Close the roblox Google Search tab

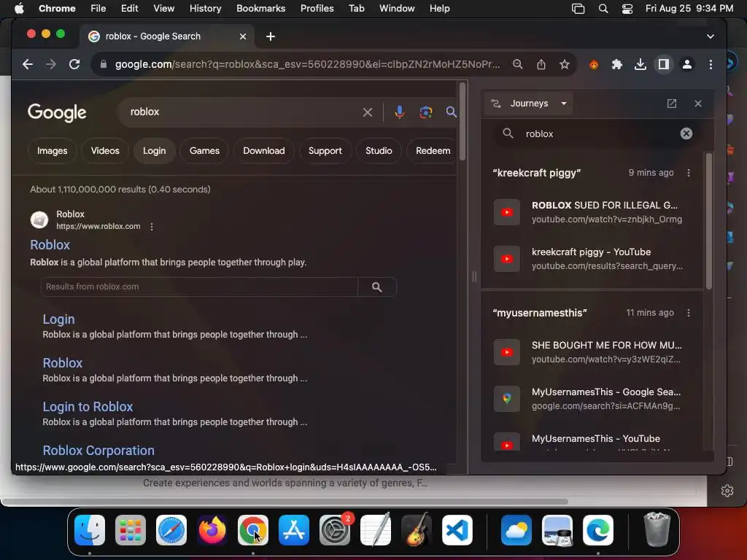pyautogui.click(x=242, y=36)
